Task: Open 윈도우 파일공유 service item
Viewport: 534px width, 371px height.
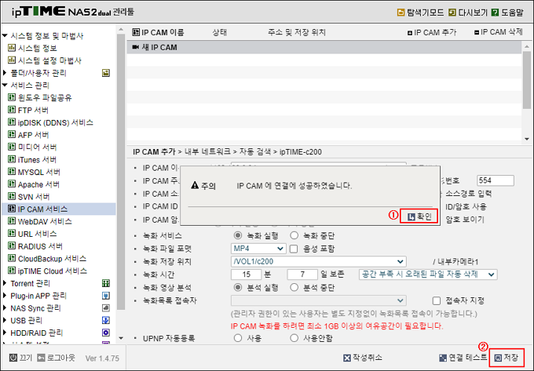Action: [40, 97]
